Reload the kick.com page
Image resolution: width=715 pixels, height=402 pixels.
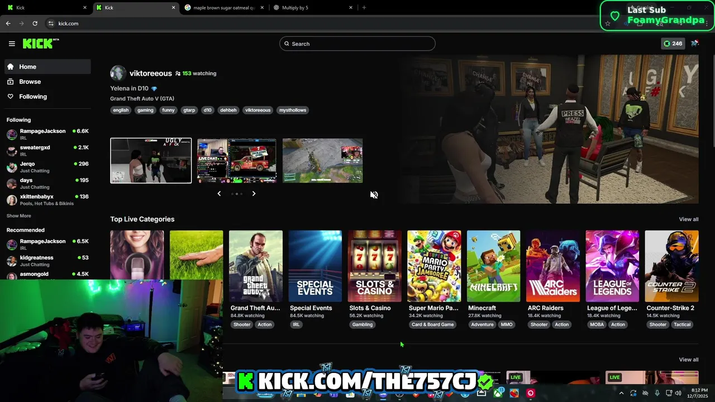click(x=35, y=23)
